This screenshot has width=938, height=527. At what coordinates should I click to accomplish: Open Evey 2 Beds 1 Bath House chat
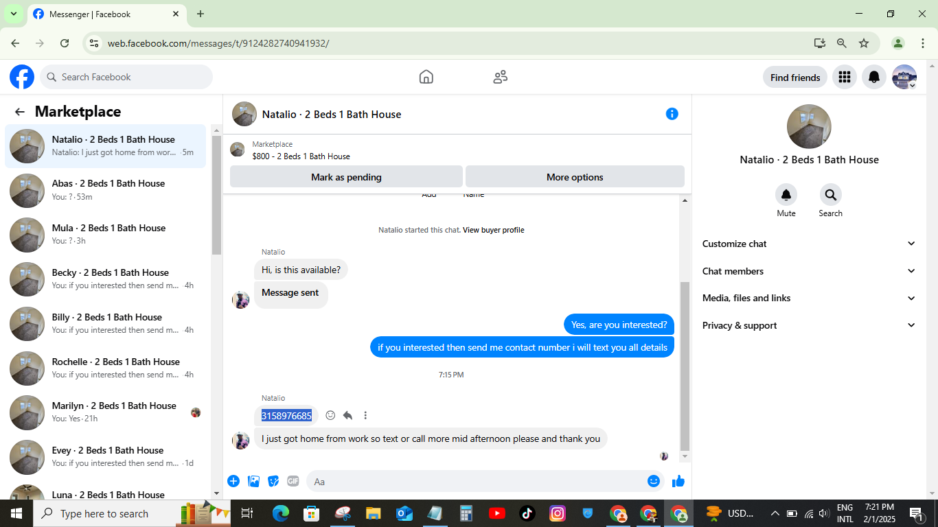105,457
